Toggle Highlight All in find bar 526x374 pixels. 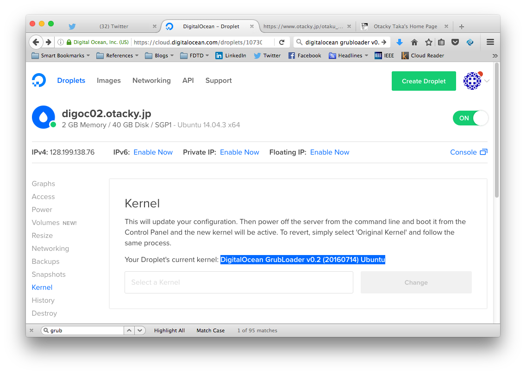coord(169,330)
